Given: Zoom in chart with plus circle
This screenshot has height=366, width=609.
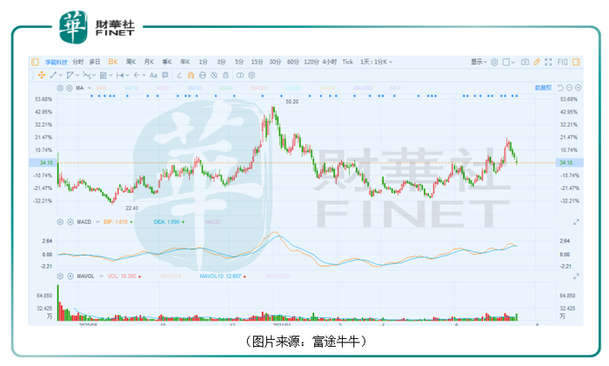Looking at the screenshot, I should [x=578, y=88].
